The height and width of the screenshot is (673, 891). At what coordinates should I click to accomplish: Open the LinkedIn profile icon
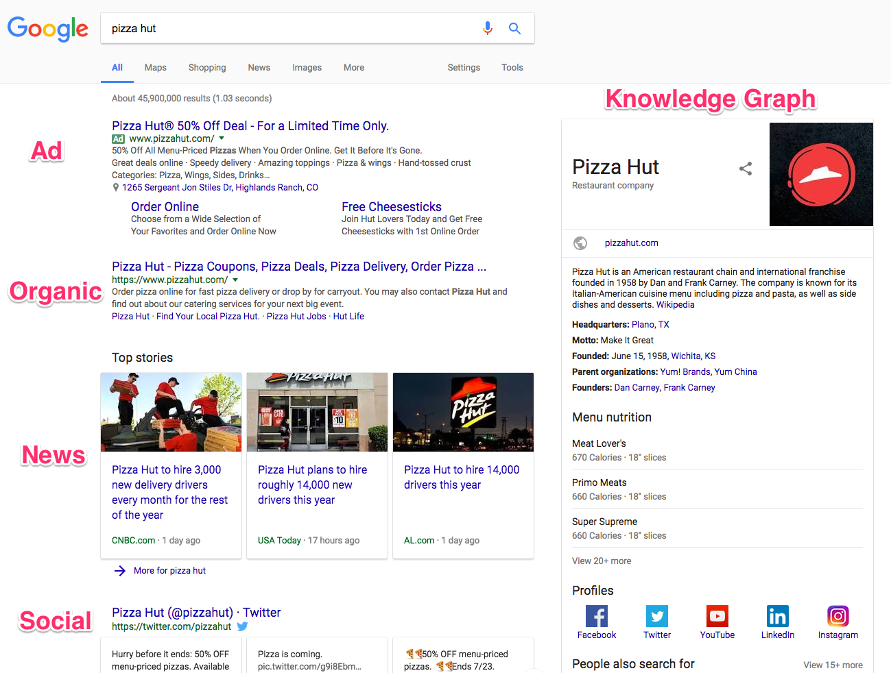[x=777, y=617]
